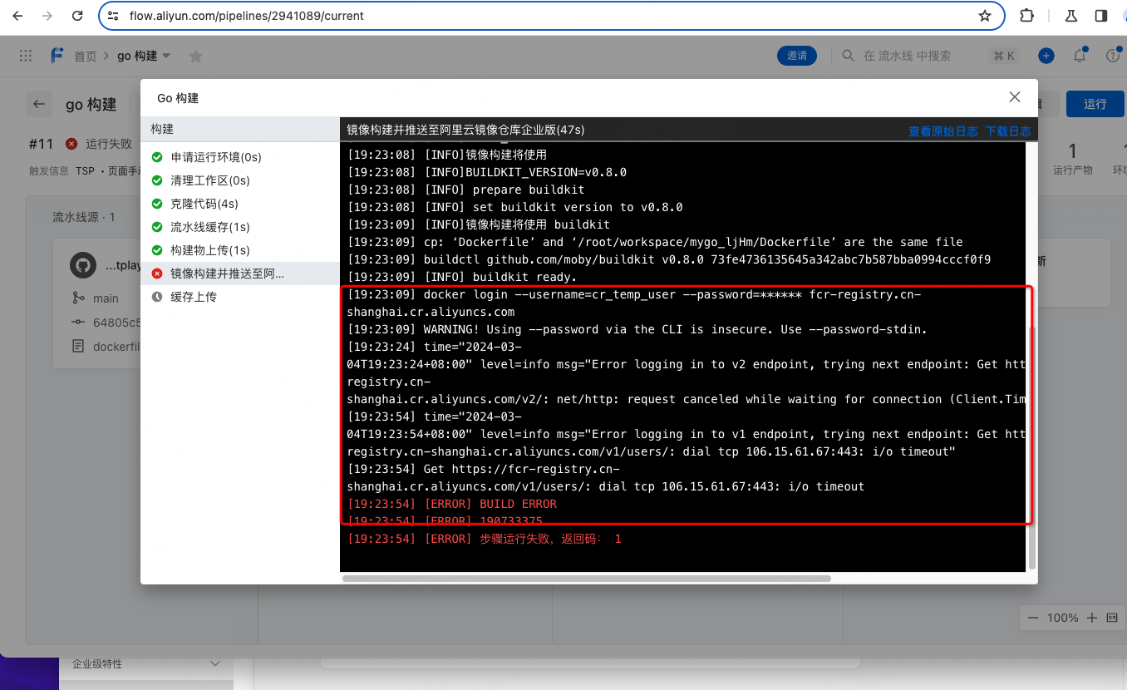Click the fit-to-screen icon beside zoom controls
Viewport: 1127px width, 690px height.
click(x=1112, y=618)
